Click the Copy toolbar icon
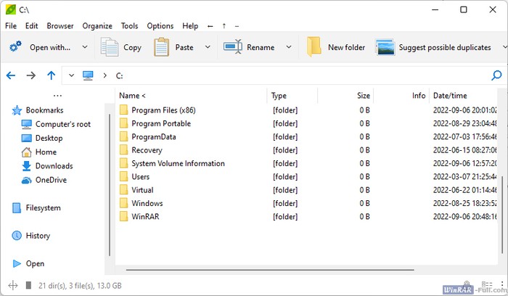Viewport: 508px width, 296px height. 110,47
